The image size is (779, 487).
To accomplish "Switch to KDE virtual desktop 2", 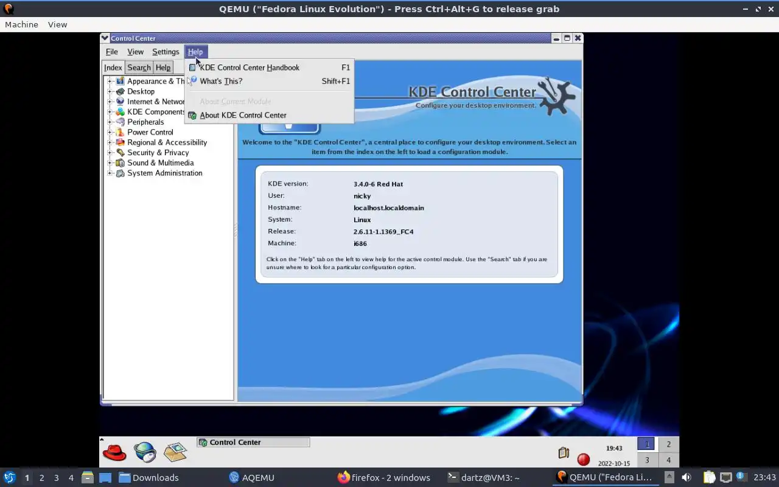I will (668, 444).
